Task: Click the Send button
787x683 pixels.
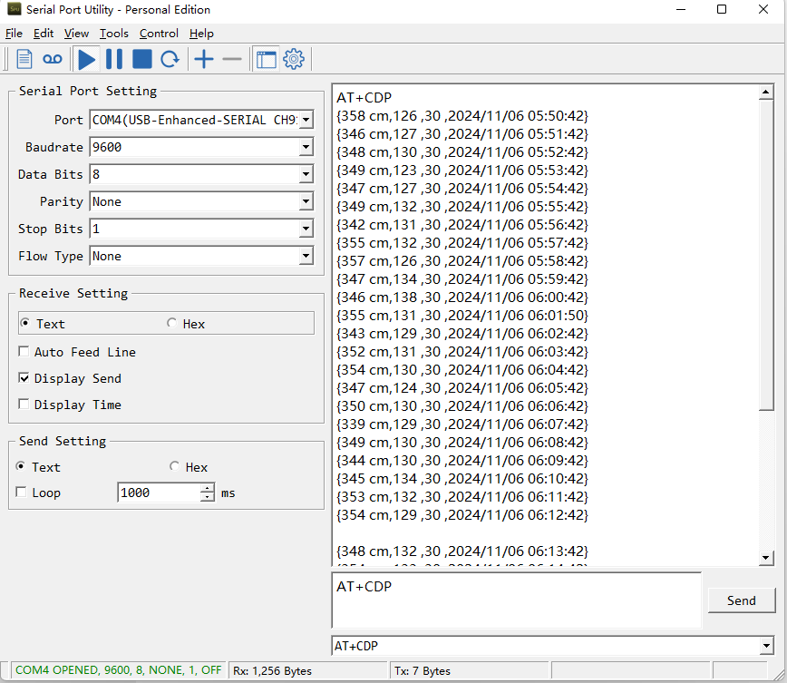Action: 742,600
